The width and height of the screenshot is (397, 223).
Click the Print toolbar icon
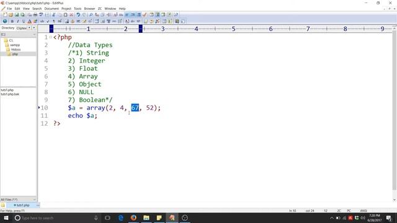35,15
